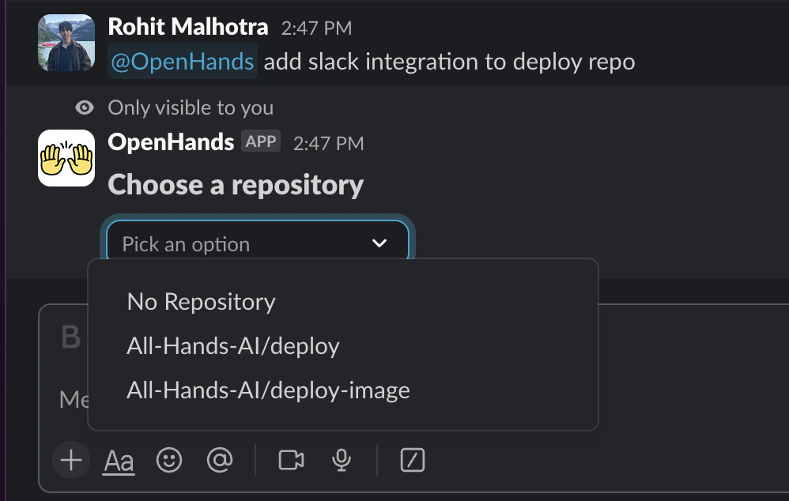
Task: Click the OpenHands app waving hands icon
Action: [66, 157]
